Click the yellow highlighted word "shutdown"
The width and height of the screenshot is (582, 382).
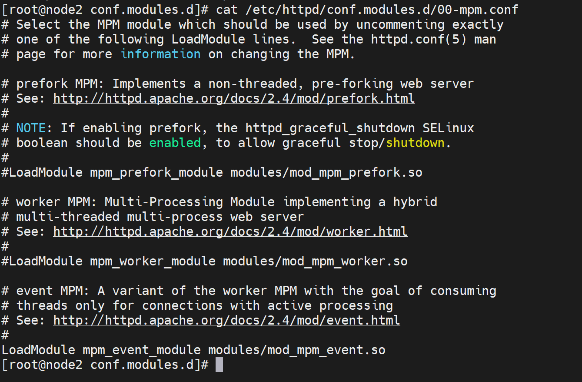point(415,143)
